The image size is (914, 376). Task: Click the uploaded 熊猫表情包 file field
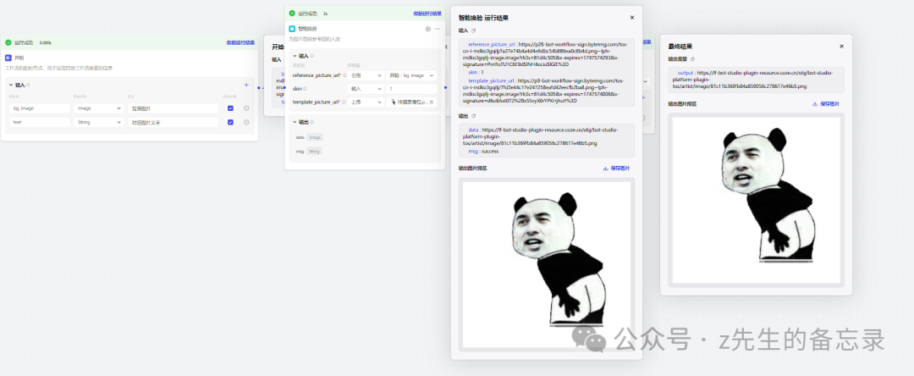(x=411, y=102)
